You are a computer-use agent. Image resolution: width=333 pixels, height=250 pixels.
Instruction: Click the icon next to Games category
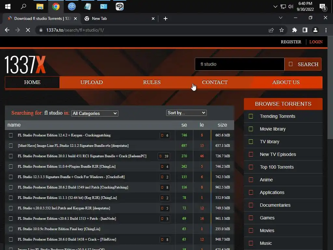(x=251, y=218)
